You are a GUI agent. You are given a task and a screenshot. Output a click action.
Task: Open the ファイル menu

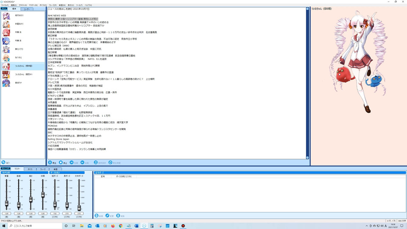[5, 5]
